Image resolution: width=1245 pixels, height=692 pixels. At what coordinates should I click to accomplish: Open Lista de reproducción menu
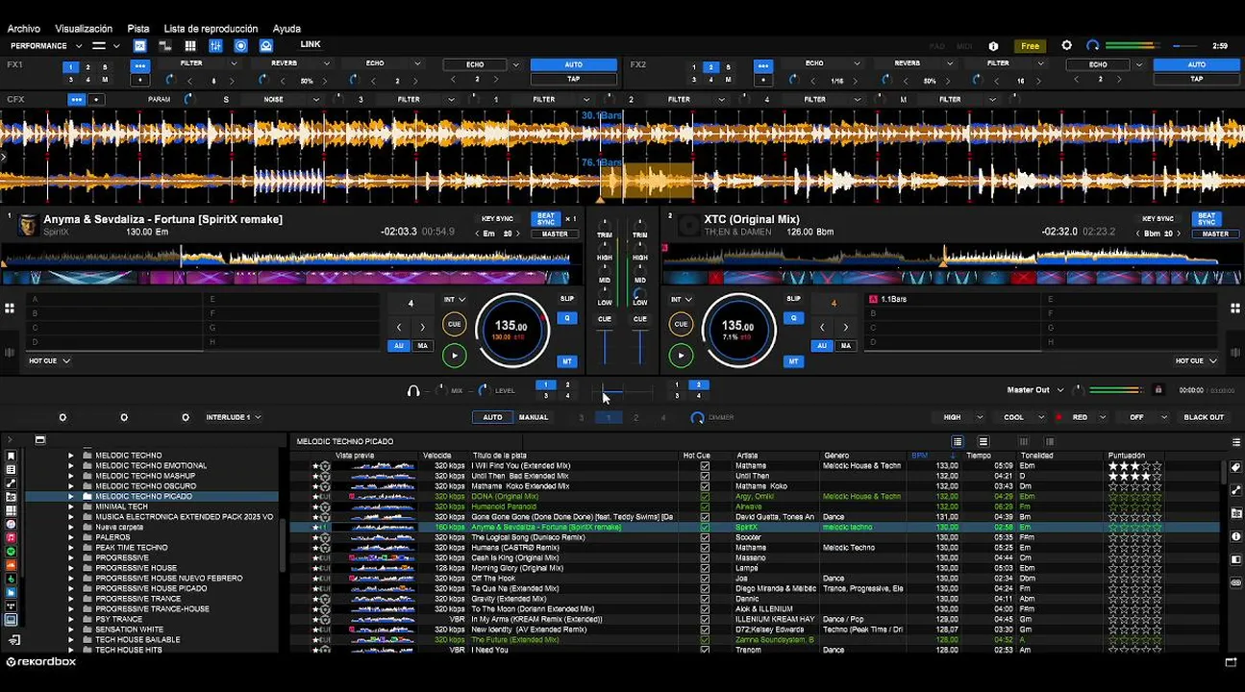click(x=211, y=29)
